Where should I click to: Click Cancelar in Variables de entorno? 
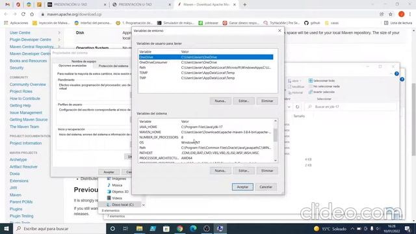point(266,187)
